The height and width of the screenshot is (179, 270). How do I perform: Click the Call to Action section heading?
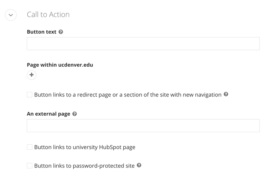[48, 15]
